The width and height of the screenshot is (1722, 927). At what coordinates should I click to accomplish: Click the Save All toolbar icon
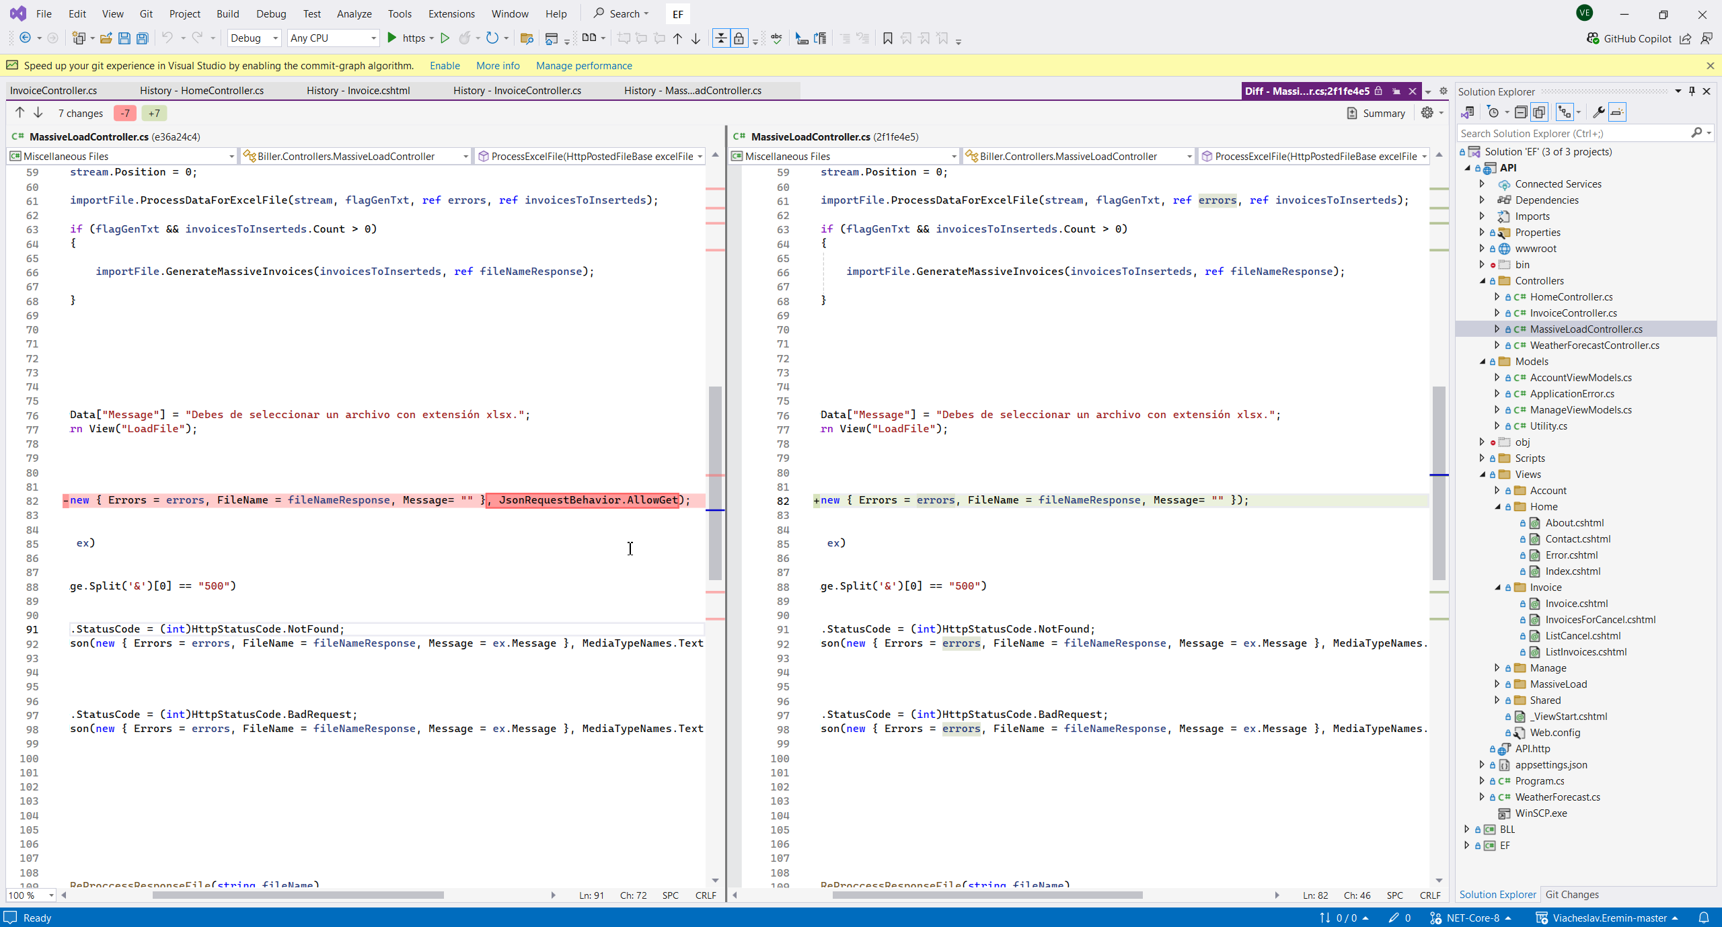(x=143, y=38)
